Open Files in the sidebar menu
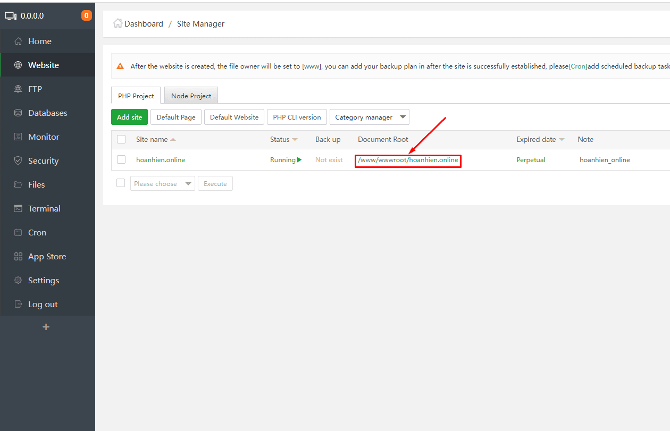670x431 pixels. (x=36, y=185)
